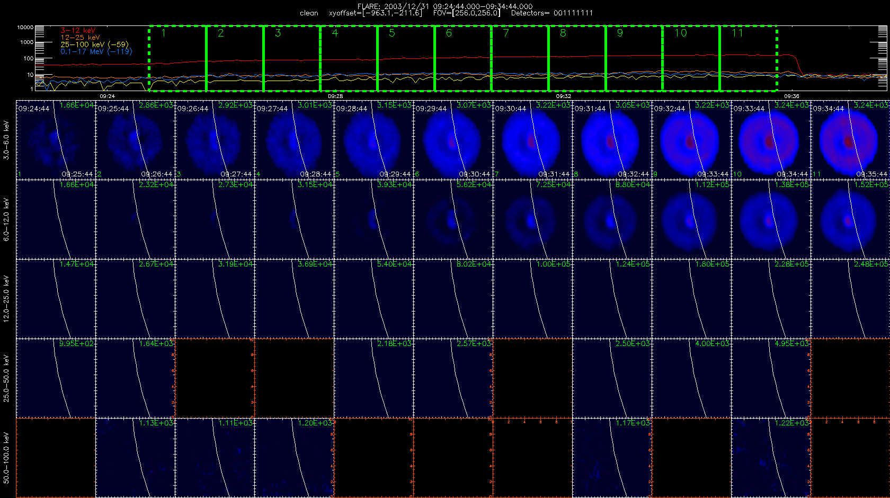This screenshot has height=498, width=890.
Task: Click the '3.69E+04' peak value label
Action: tap(315, 264)
